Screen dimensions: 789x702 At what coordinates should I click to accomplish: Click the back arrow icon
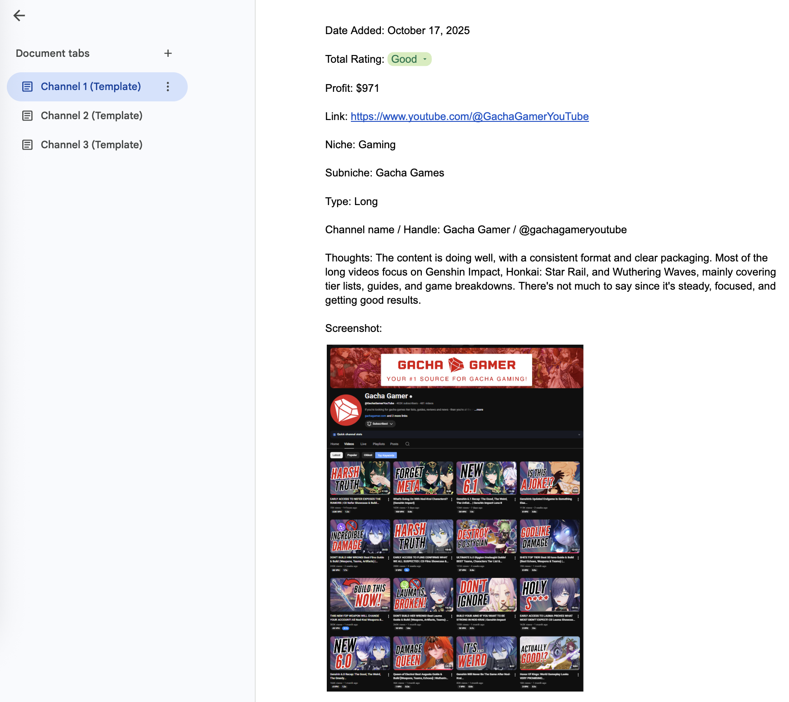(19, 16)
